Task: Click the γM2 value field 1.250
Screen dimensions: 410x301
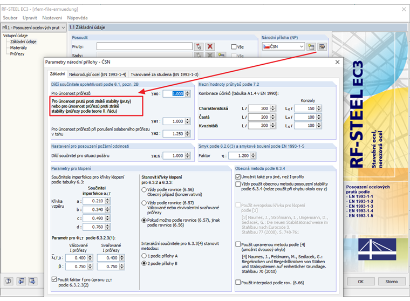Action: coord(174,134)
